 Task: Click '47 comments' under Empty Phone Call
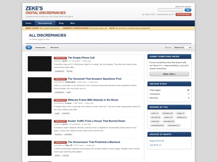(x=75, y=61)
